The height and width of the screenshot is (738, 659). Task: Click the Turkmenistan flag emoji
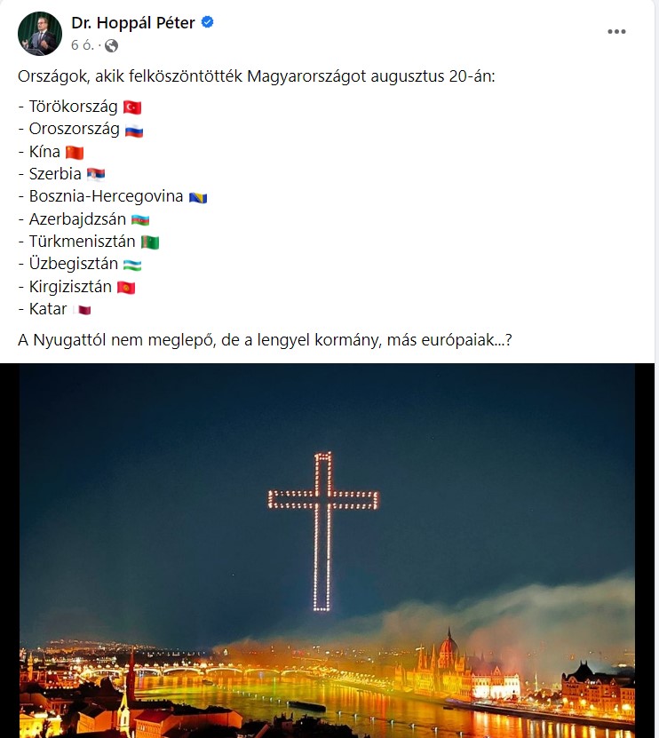[x=150, y=242]
